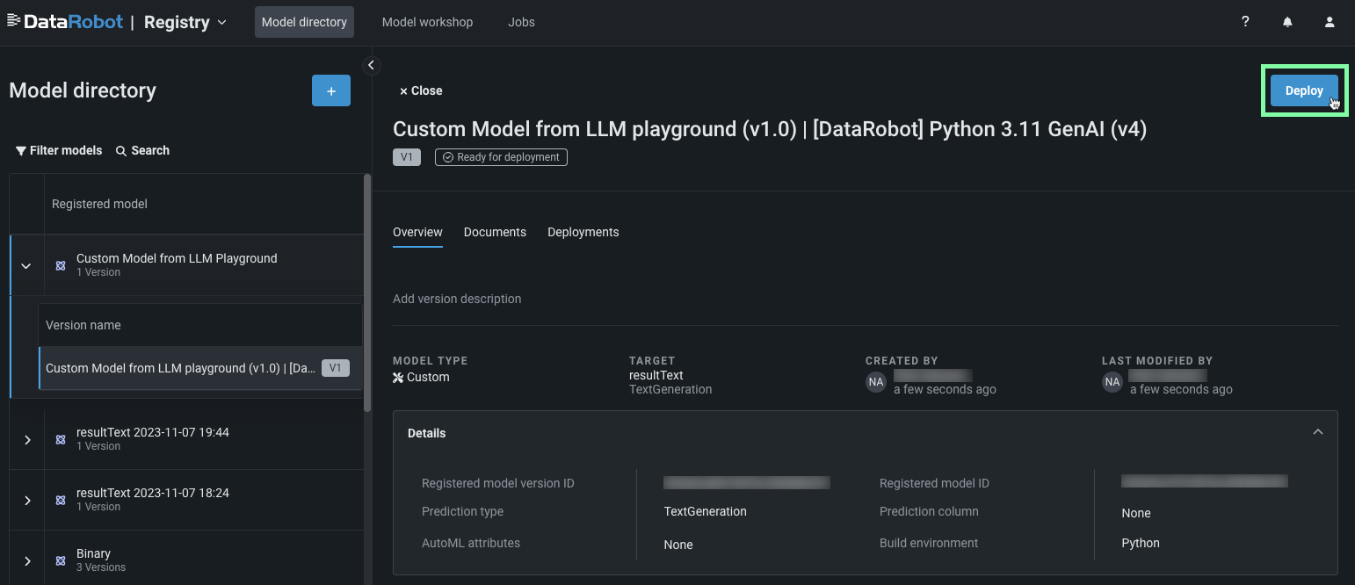Expand resultText 2023-11-07 19:44 model

[27, 439]
